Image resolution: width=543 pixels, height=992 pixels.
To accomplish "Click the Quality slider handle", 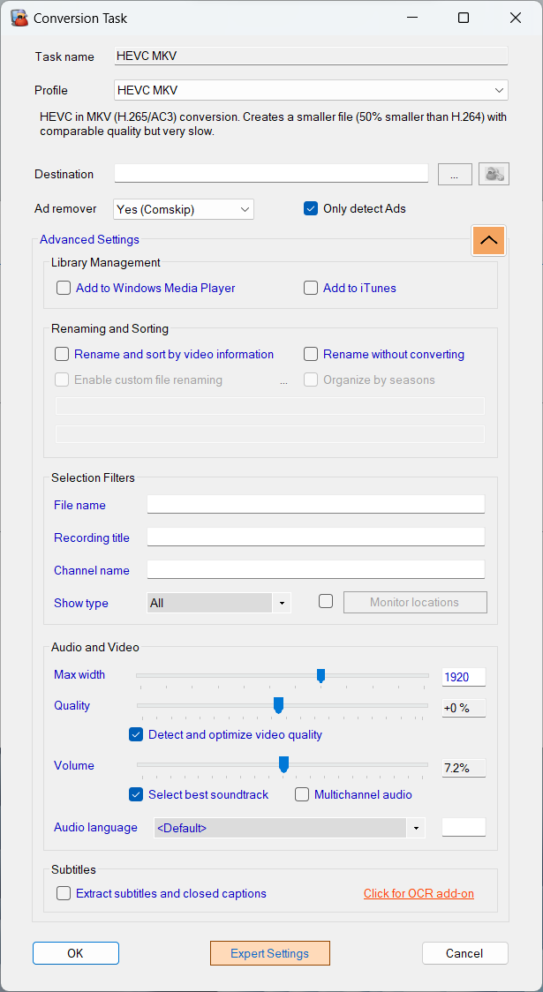I will tap(278, 705).
